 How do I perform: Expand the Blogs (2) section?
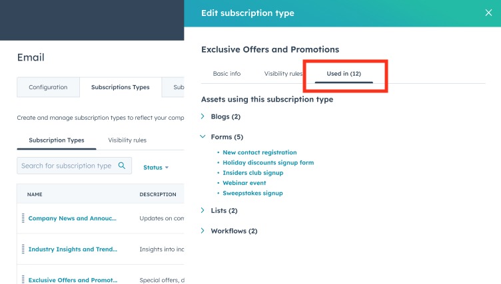pos(203,116)
